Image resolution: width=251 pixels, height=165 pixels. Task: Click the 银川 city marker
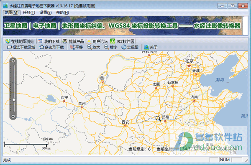(102, 81)
